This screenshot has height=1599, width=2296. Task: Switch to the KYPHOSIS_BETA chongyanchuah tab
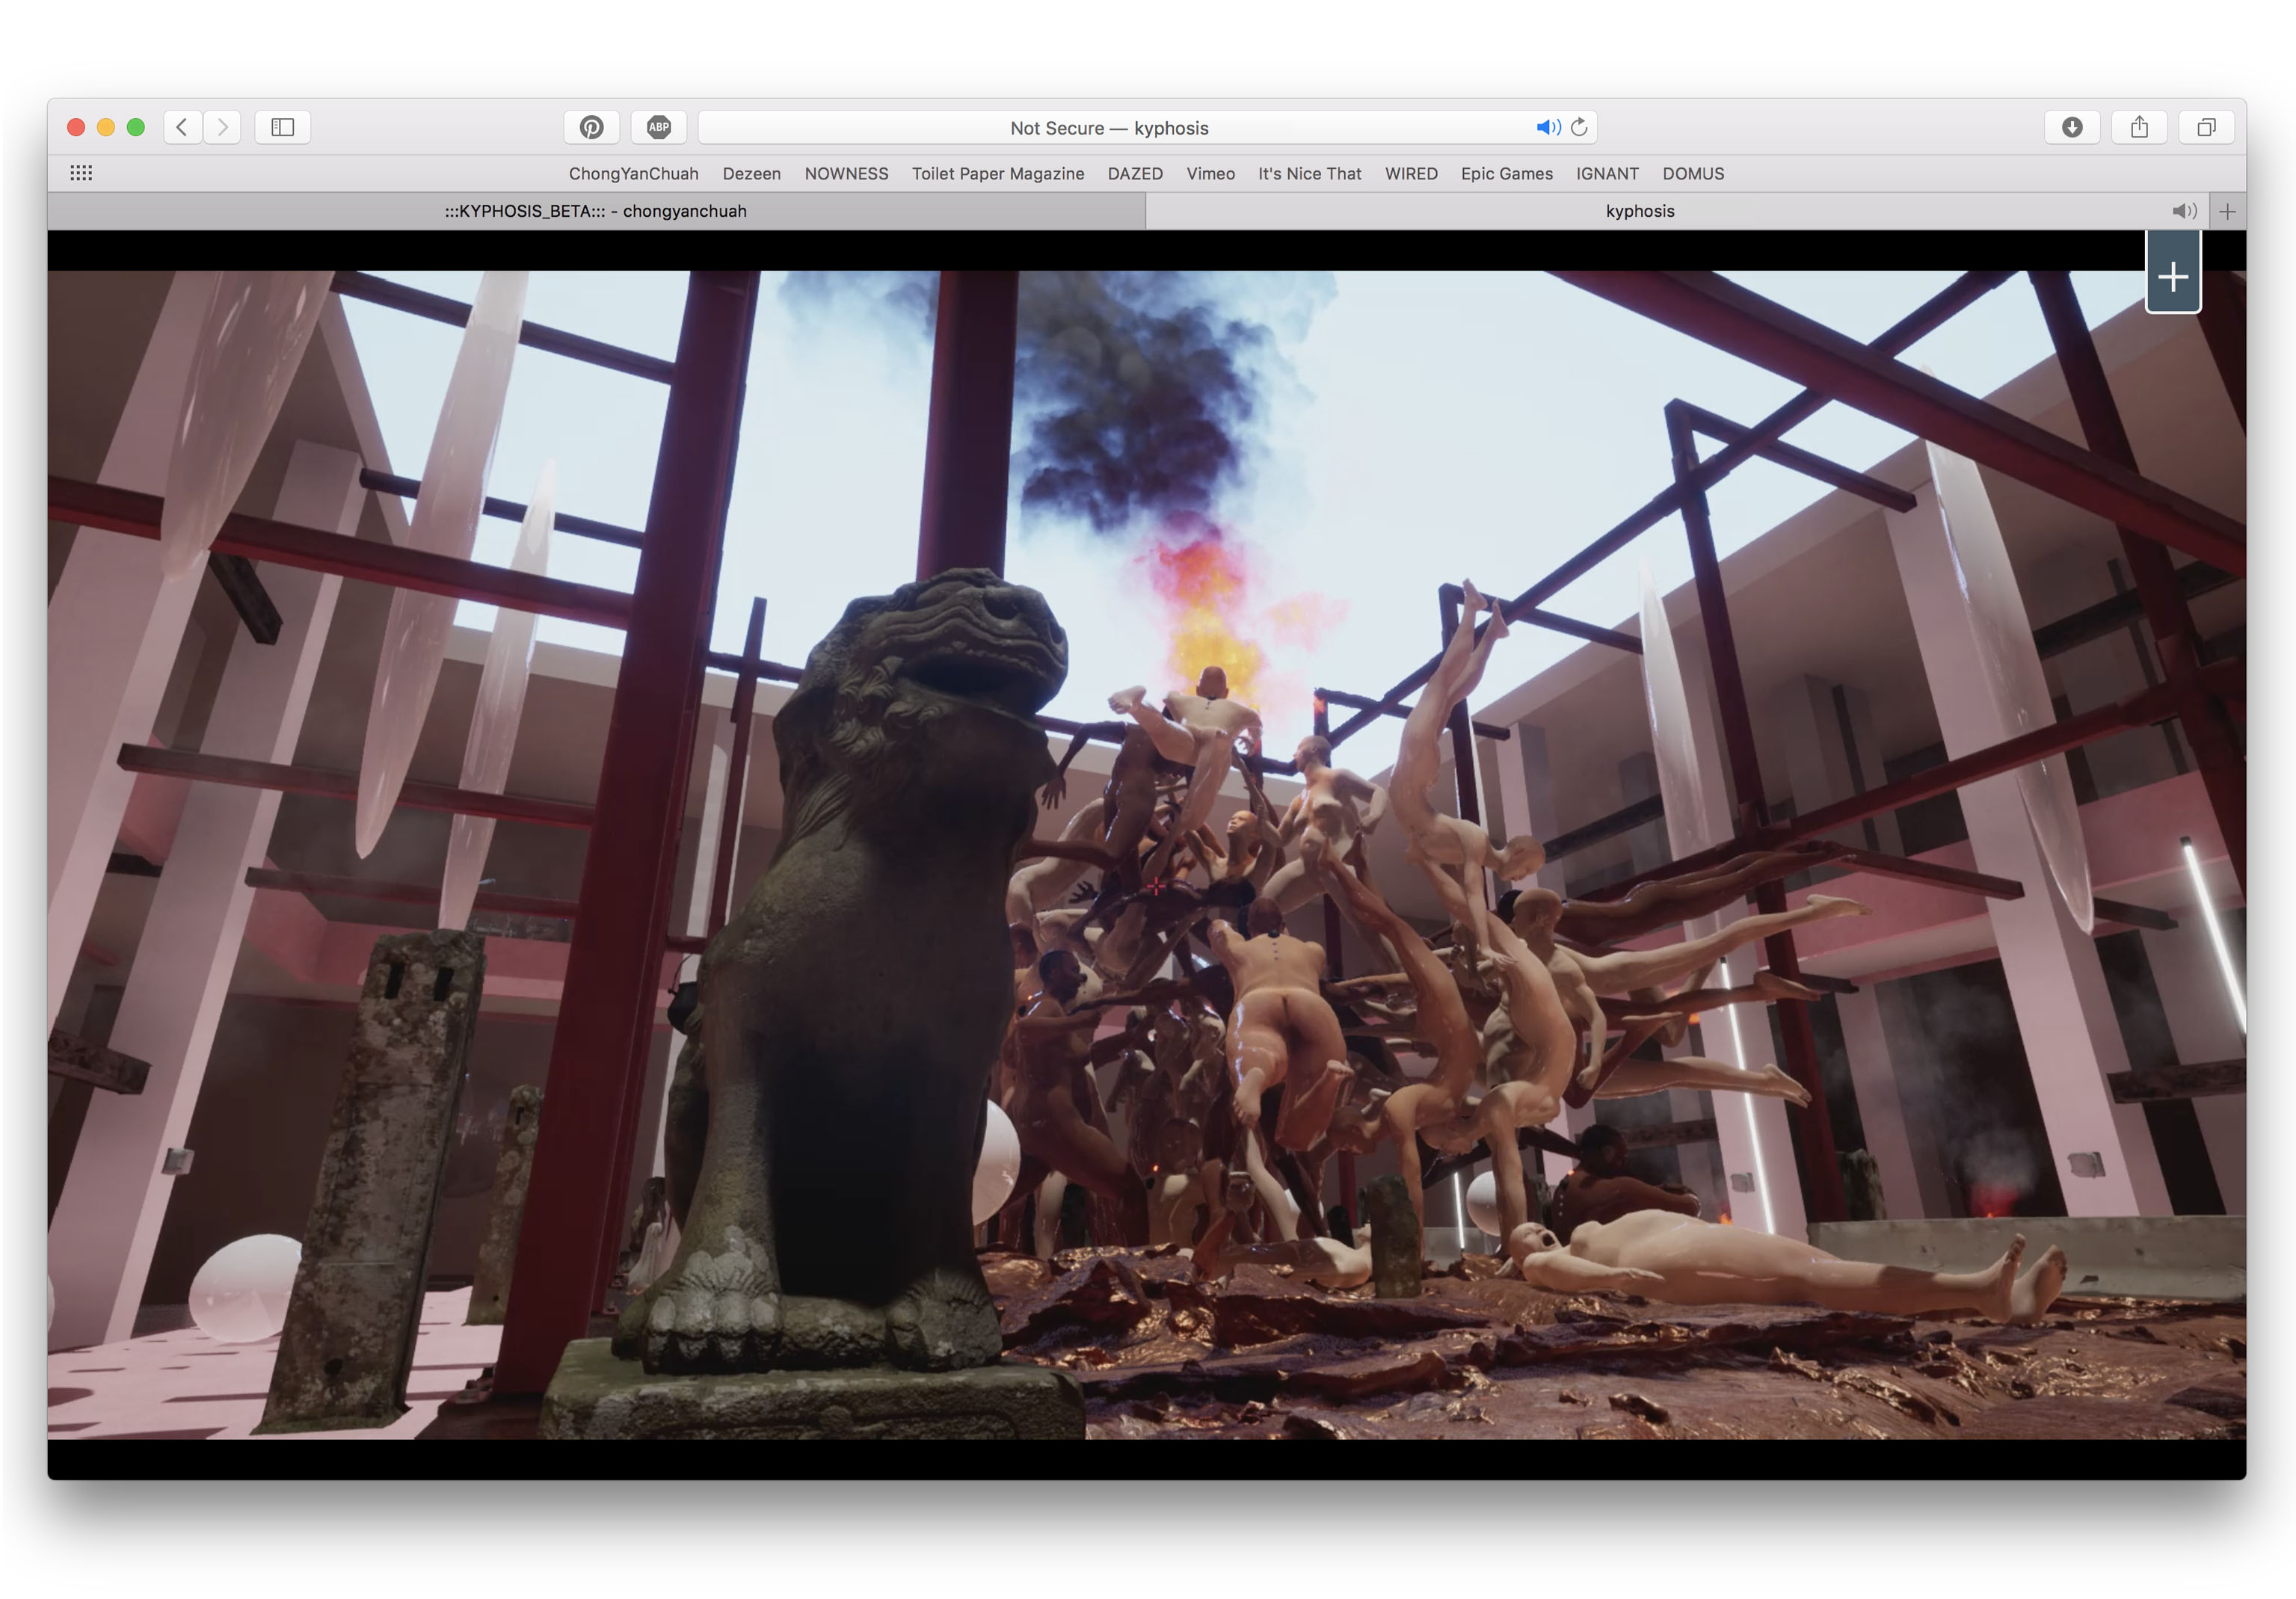596,211
